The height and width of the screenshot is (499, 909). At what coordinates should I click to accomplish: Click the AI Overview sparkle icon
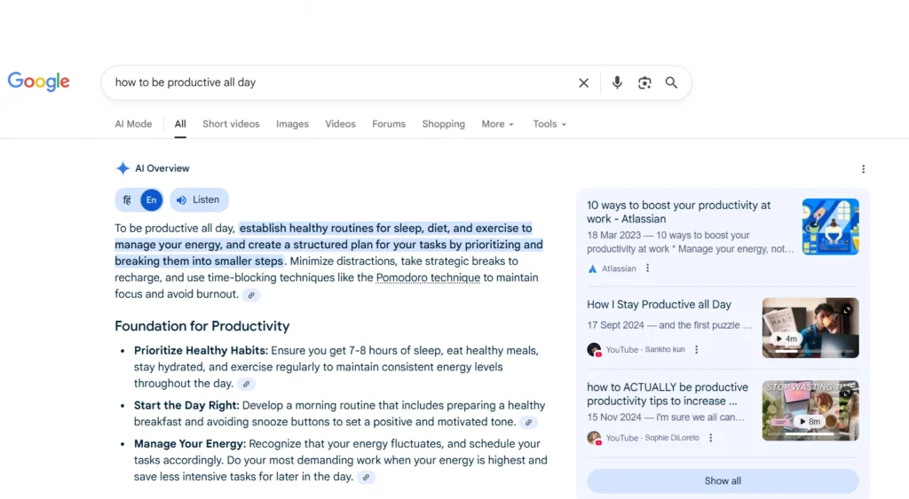click(x=123, y=168)
